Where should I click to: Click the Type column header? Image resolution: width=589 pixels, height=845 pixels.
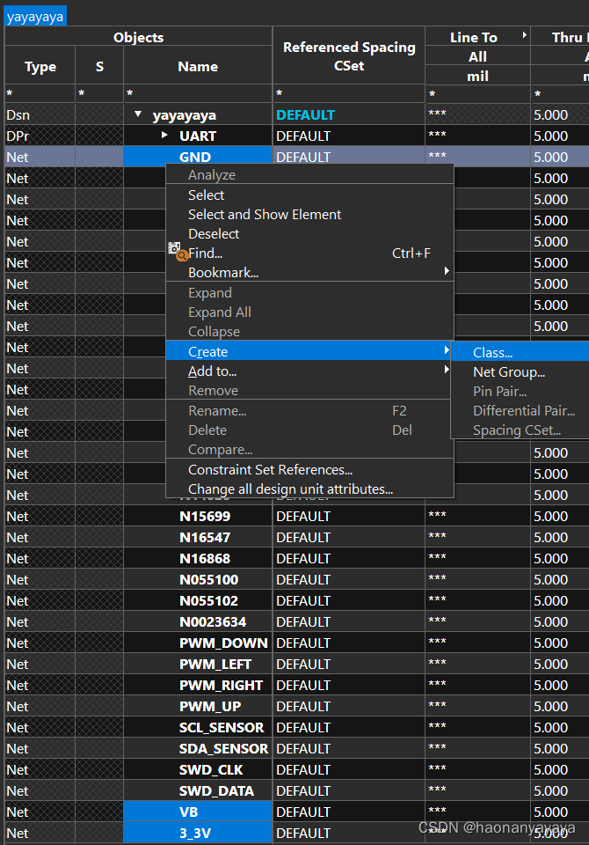coord(40,67)
